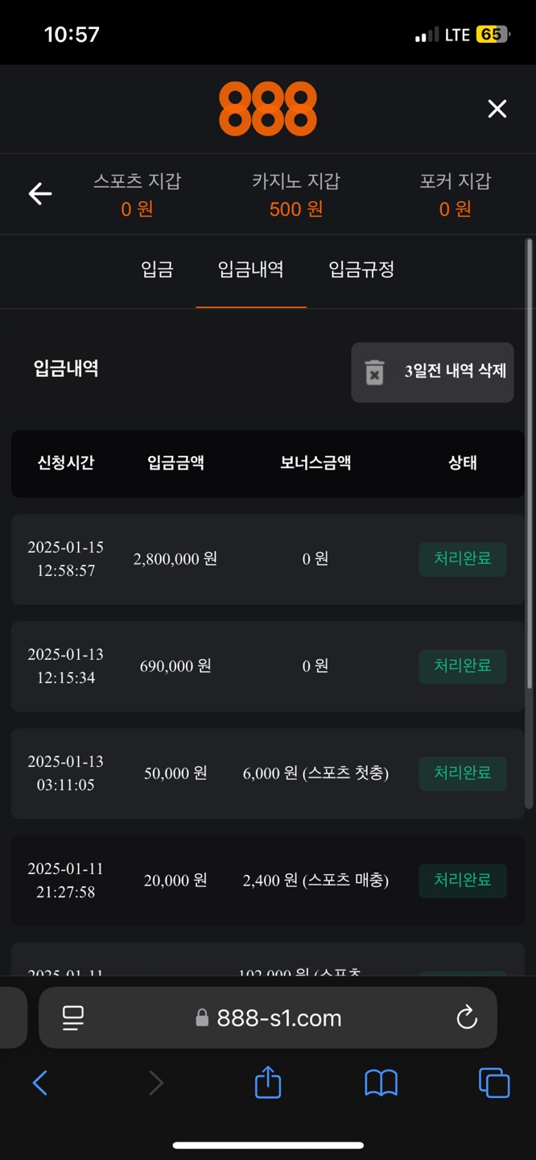
Task: Tap the Safari share icon
Action: click(268, 1083)
